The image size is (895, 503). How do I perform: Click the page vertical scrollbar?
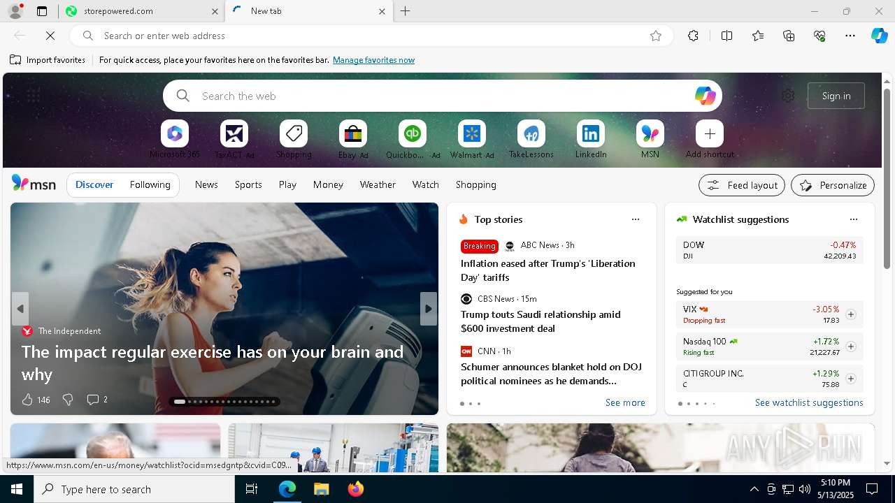pos(887,178)
